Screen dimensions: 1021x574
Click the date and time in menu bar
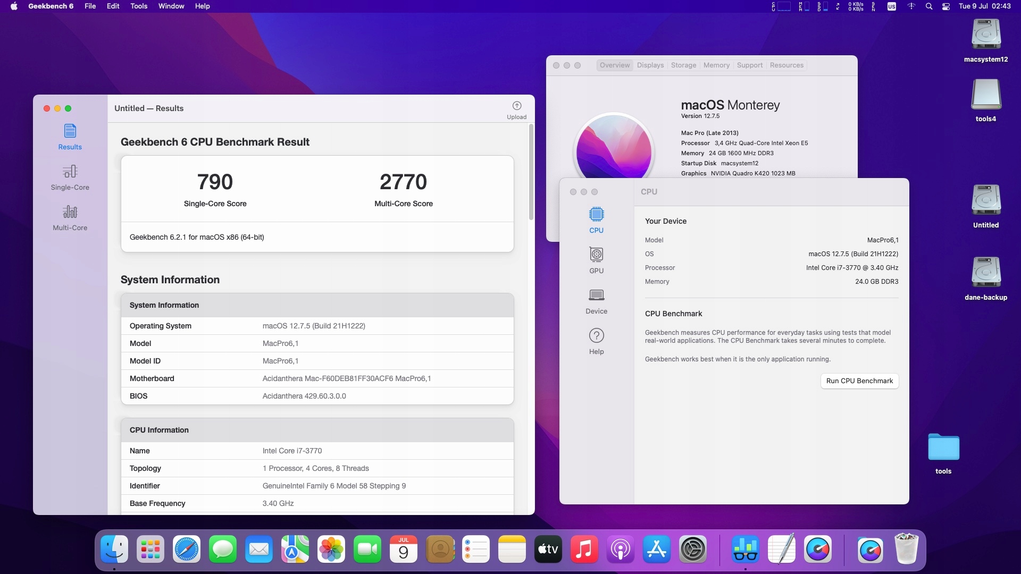(x=984, y=6)
